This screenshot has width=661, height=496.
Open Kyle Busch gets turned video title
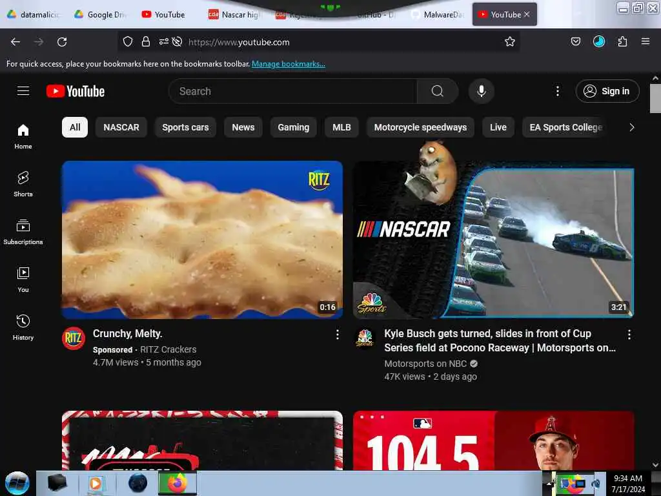point(500,340)
